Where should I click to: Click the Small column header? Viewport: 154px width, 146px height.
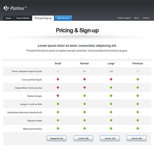pyautogui.click(x=58, y=63)
